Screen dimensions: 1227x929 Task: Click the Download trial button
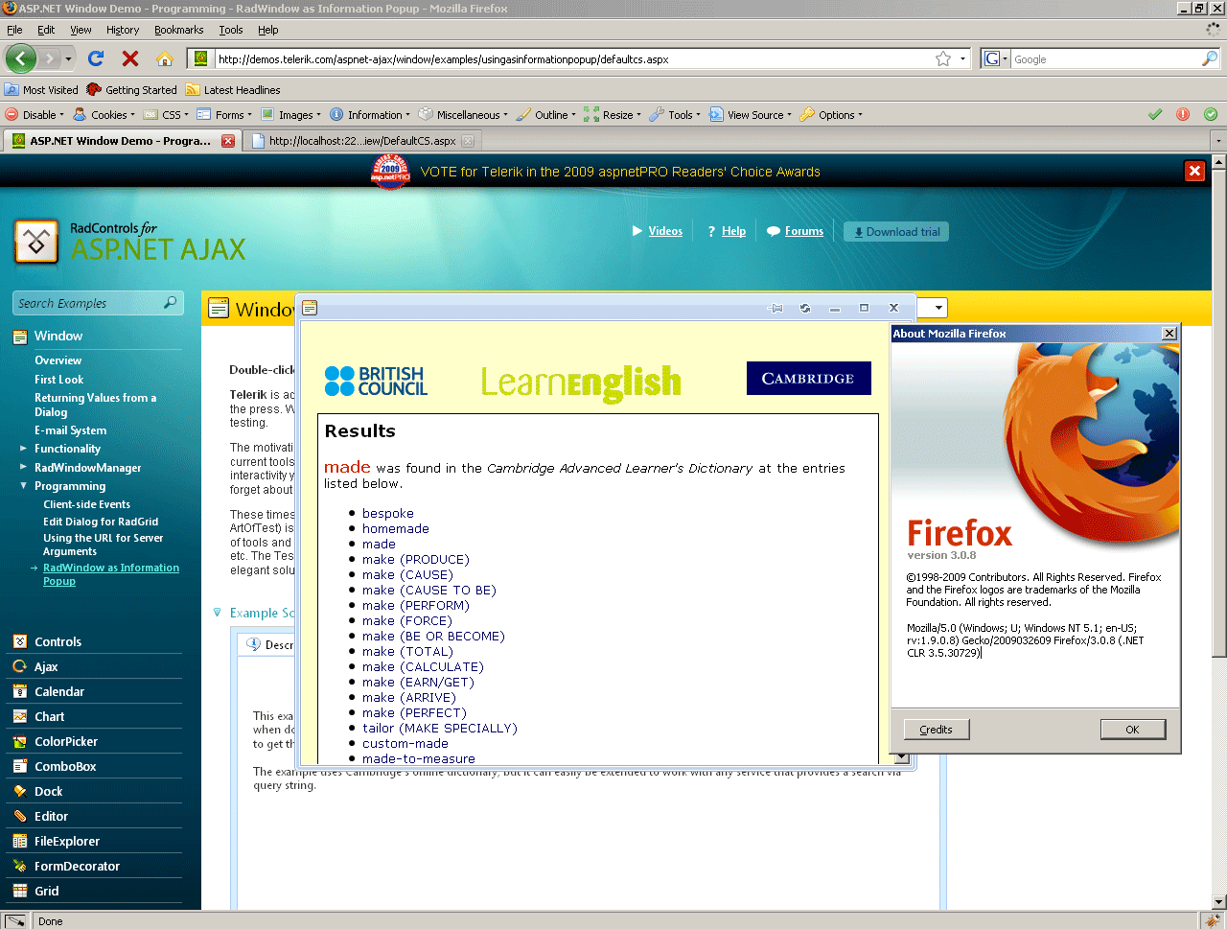[x=896, y=232]
